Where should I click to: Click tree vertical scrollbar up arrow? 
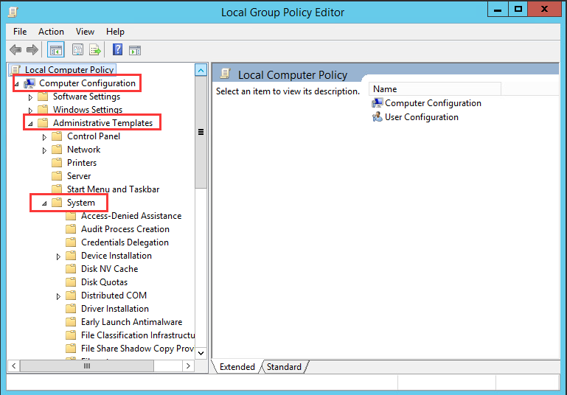point(201,70)
